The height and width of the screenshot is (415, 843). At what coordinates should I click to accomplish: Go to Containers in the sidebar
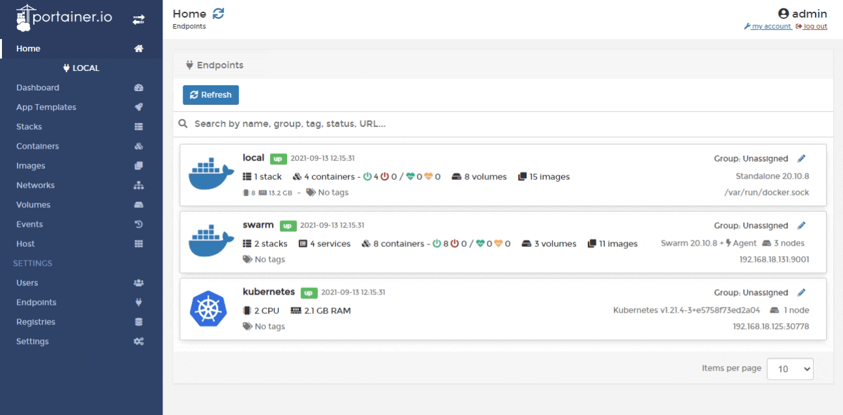(38, 147)
